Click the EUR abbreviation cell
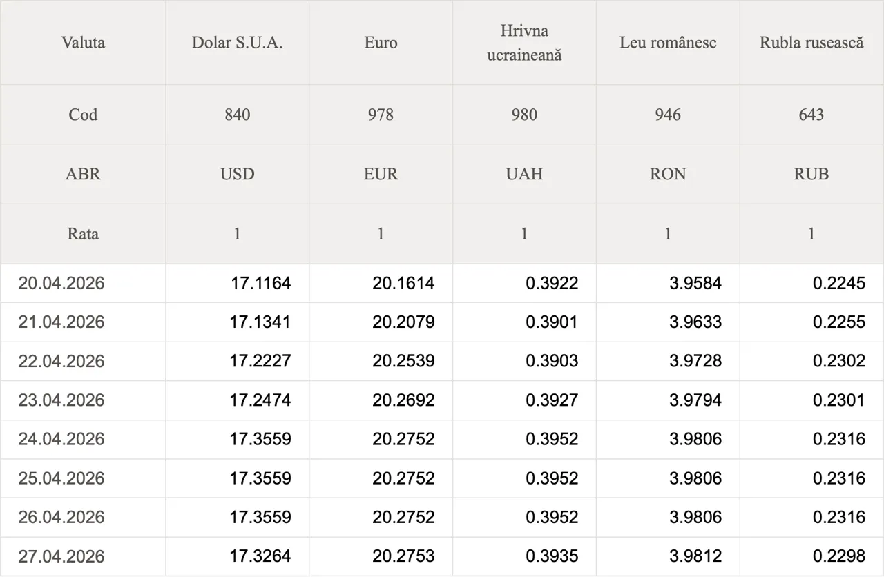Image resolution: width=884 pixels, height=577 pixels. tap(381, 174)
